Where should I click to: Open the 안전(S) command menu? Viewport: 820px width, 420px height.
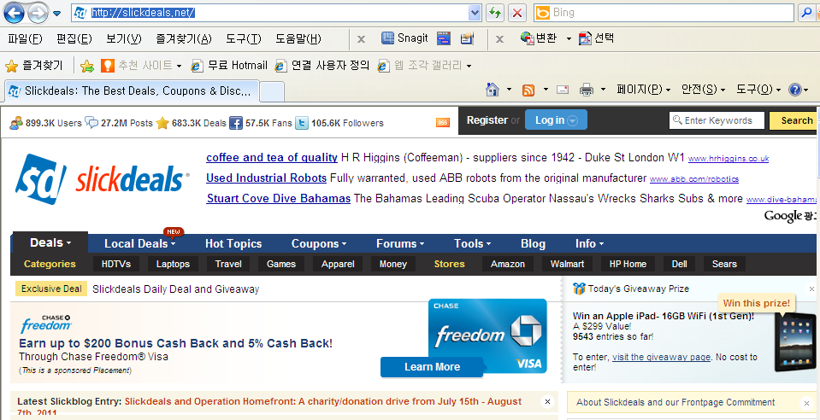(x=703, y=90)
